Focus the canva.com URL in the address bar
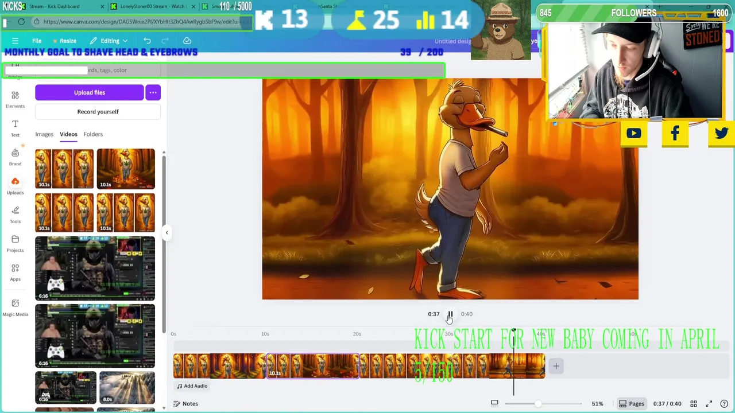 pos(144,22)
